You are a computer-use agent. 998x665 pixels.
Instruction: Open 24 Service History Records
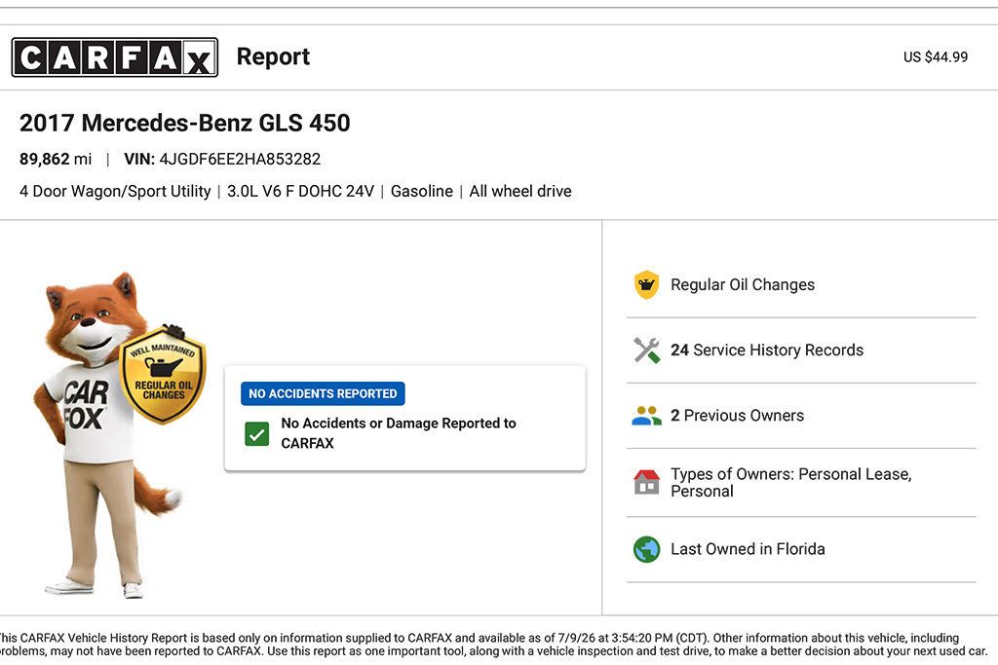(x=801, y=351)
